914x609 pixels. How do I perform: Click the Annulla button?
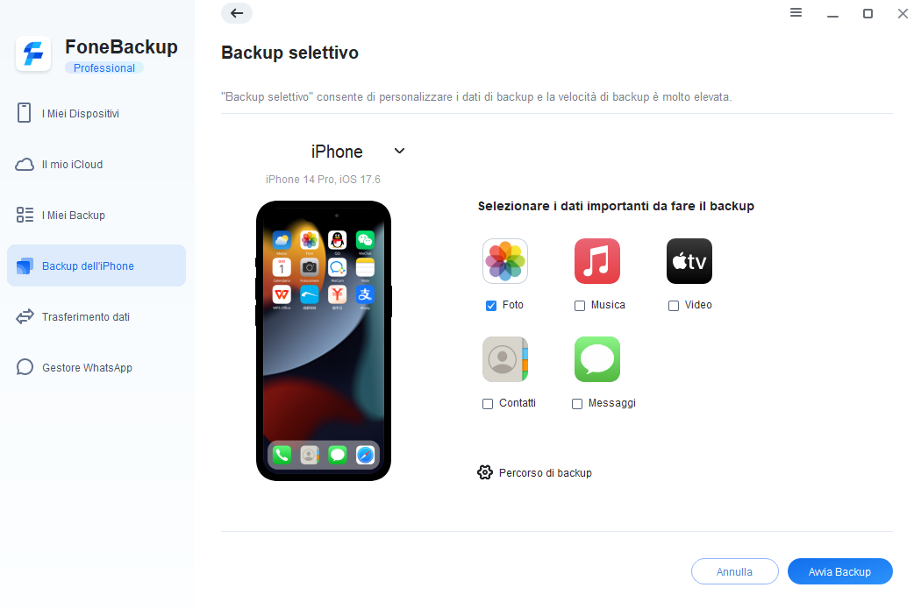[x=734, y=571]
